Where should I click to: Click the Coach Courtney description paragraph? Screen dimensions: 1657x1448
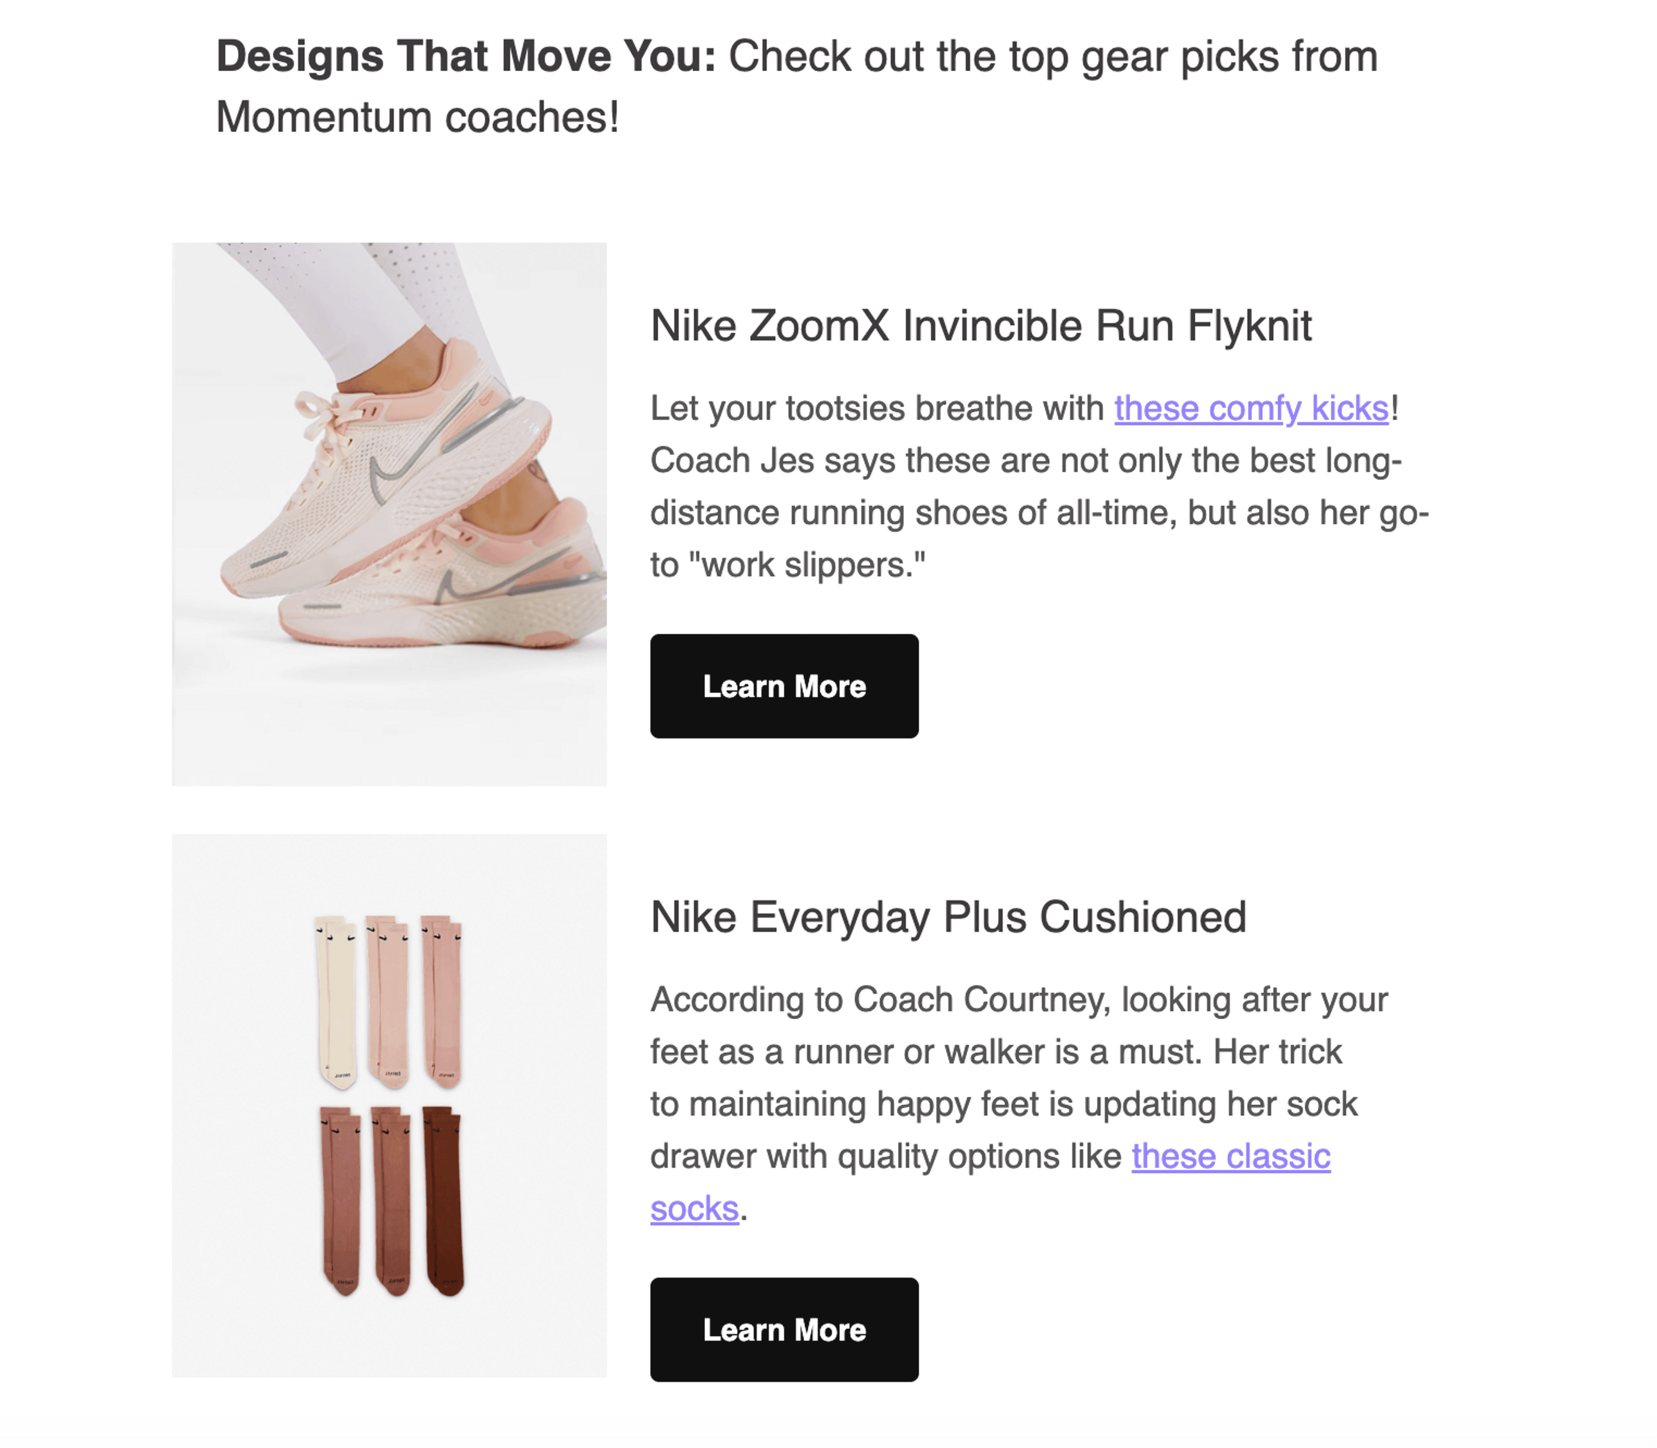pyautogui.click(x=1019, y=1104)
